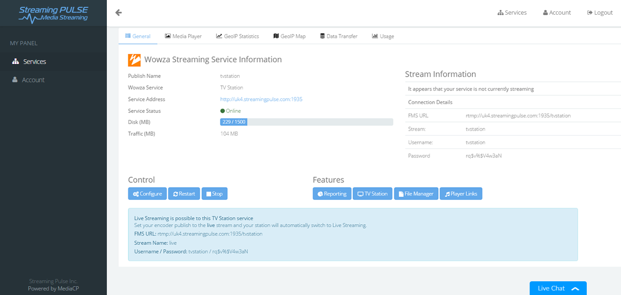Image resolution: width=621 pixels, height=295 pixels.
Task: Click the 'not currently streaming' status message
Action: 471,89
